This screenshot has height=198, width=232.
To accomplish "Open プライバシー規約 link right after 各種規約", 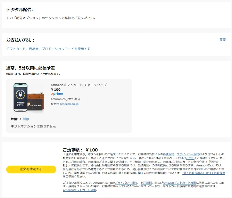I will coord(188,154).
